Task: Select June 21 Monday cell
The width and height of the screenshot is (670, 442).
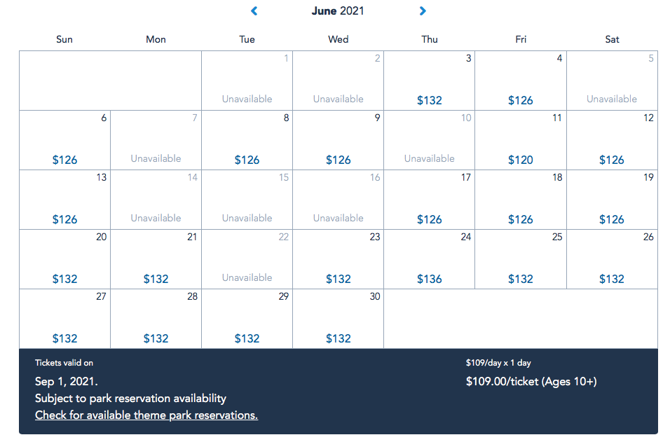Action: click(x=156, y=259)
